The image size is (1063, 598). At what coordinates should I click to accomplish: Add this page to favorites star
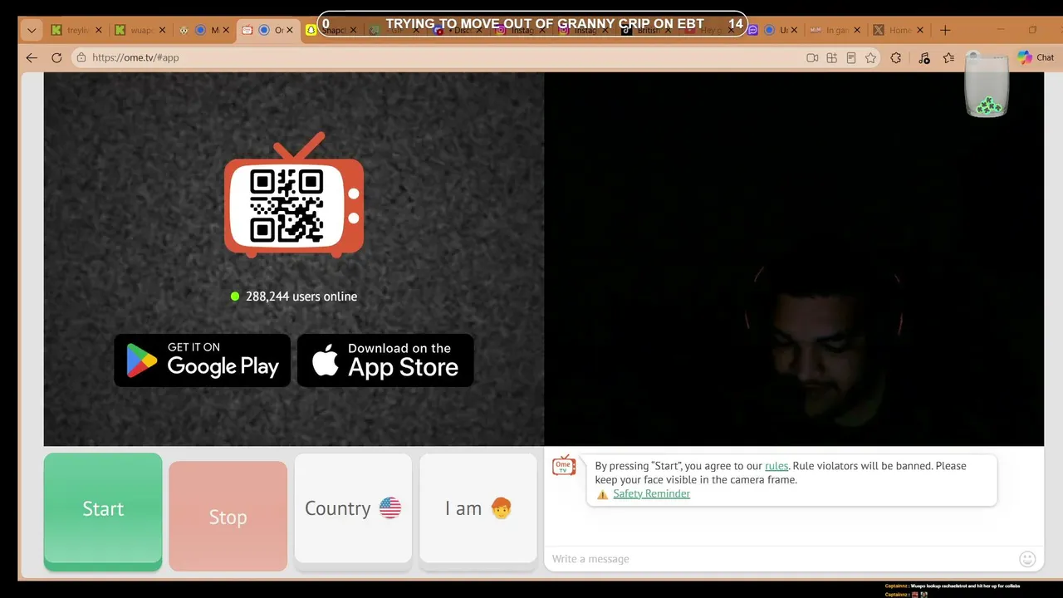[x=870, y=58]
